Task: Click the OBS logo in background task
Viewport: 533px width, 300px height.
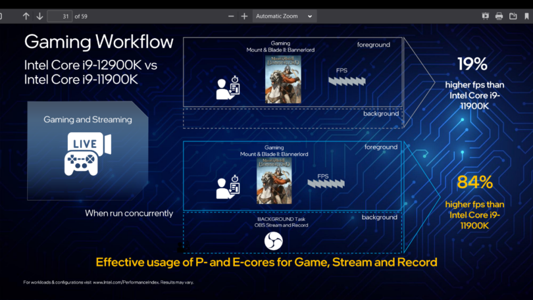Action: pos(273,241)
